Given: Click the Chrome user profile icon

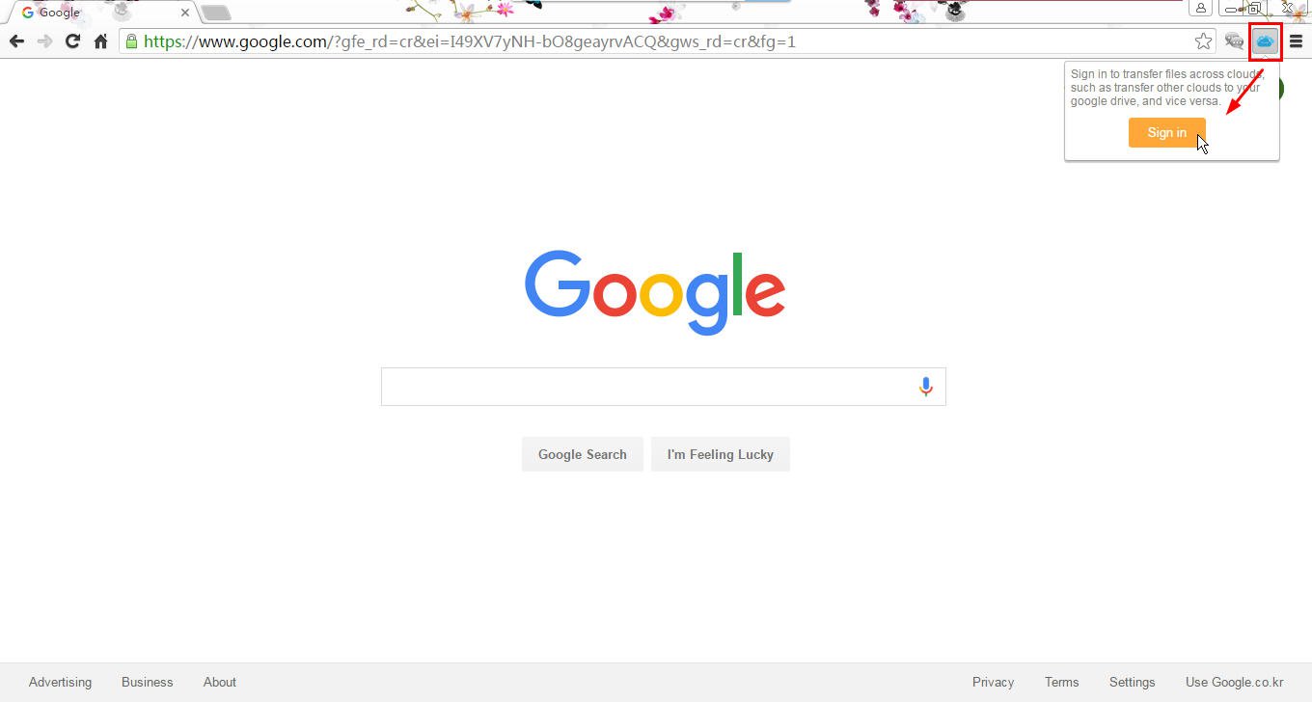Looking at the screenshot, I should coord(1201,8).
